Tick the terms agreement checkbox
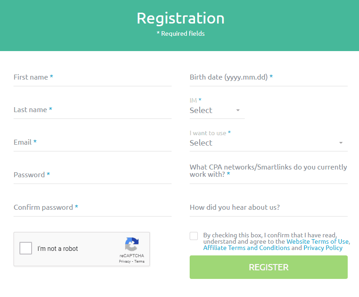 click(194, 236)
